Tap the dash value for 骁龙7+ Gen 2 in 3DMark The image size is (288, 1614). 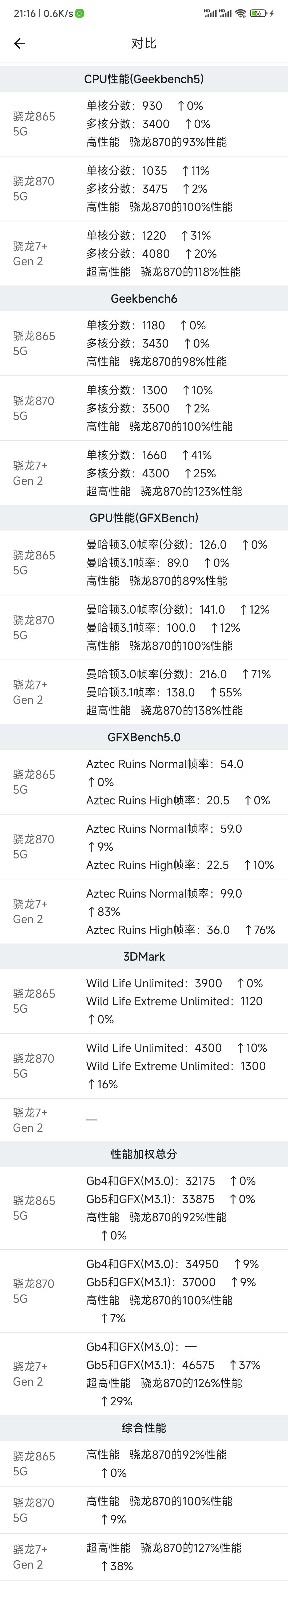tap(91, 1120)
